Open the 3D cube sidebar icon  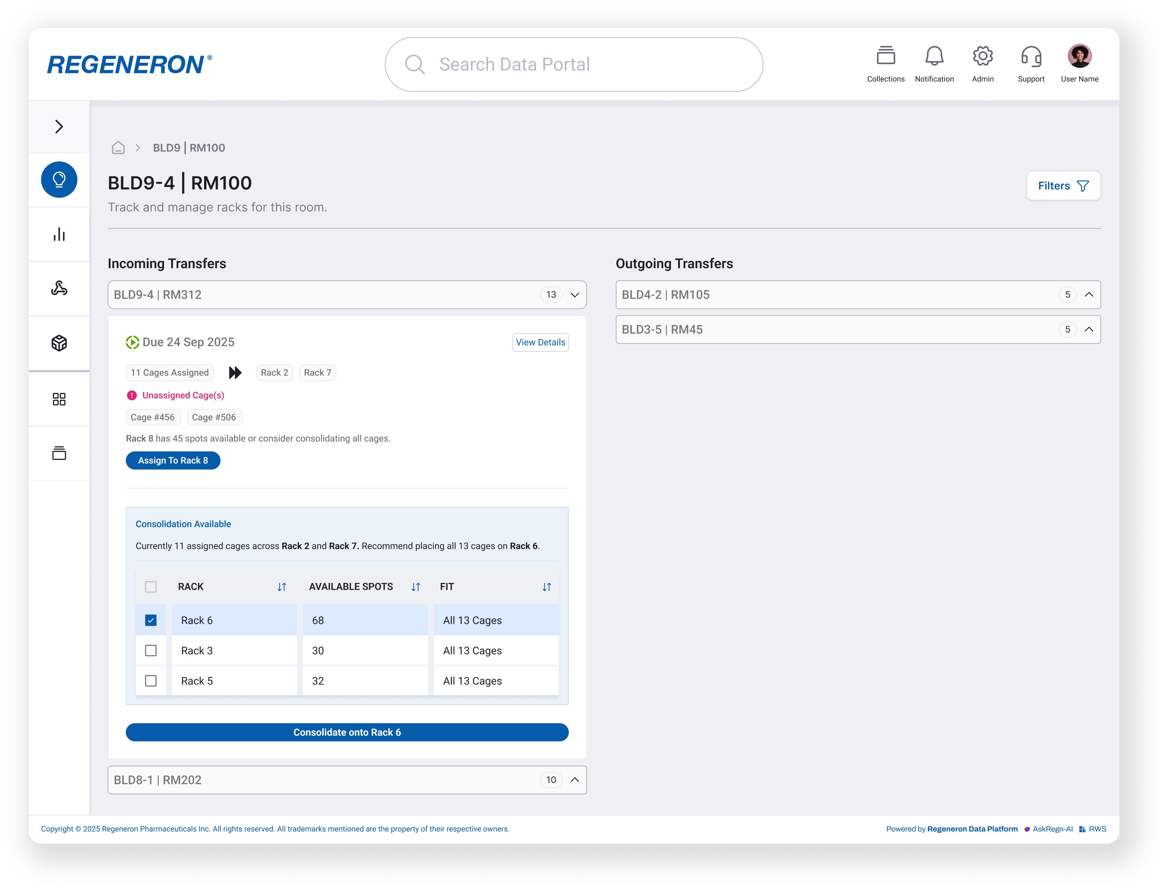tap(59, 343)
